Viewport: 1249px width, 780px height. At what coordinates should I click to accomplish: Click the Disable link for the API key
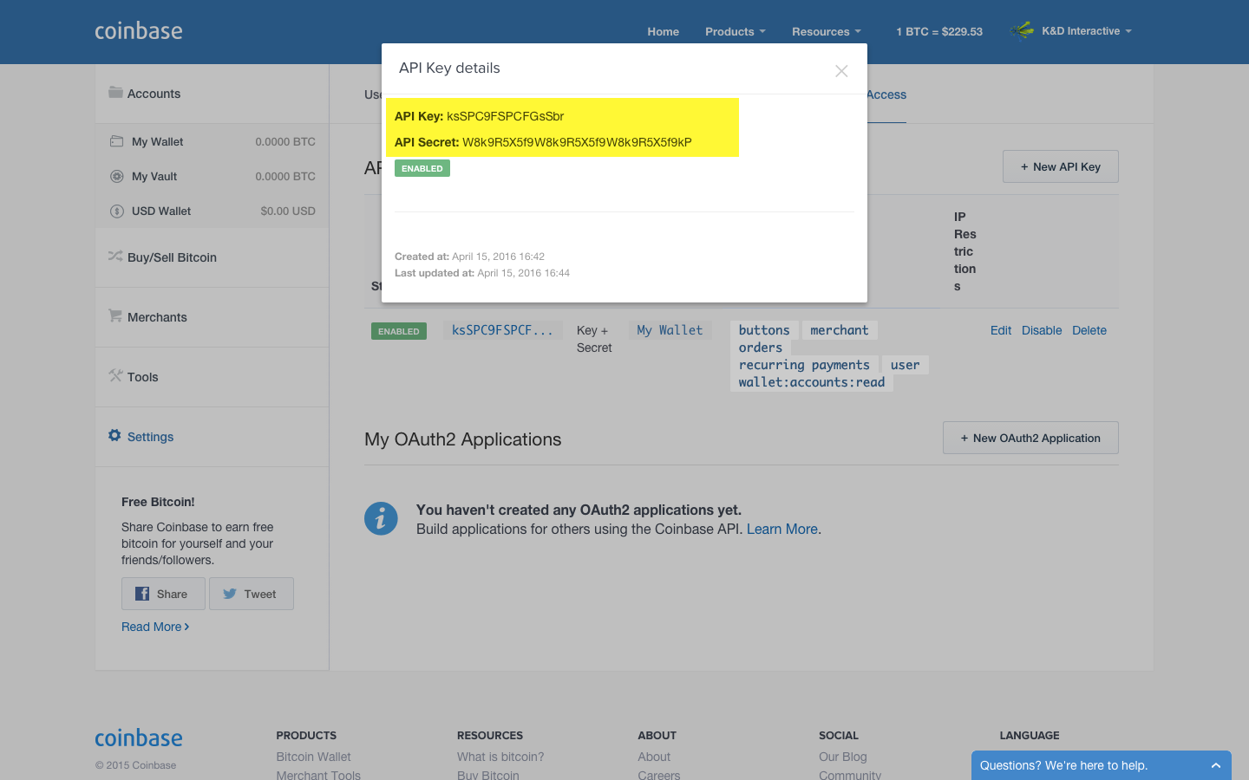tap(1042, 330)
